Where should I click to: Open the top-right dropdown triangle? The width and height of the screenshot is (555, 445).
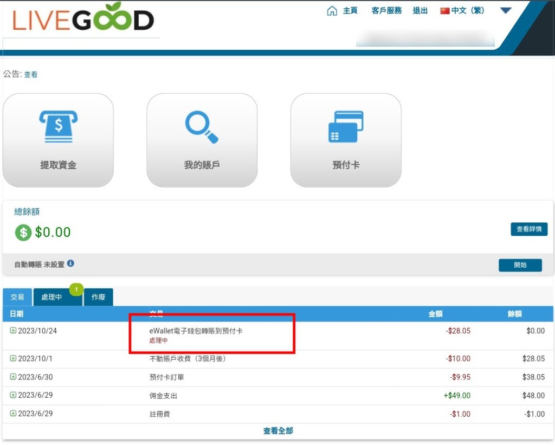pos(506,10)
